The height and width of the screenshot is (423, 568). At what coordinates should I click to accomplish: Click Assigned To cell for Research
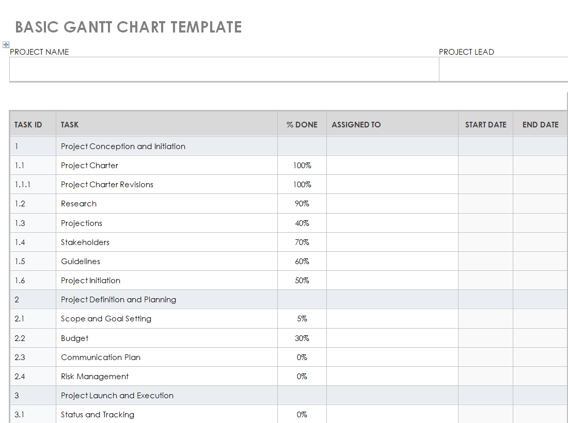(392, 204)
